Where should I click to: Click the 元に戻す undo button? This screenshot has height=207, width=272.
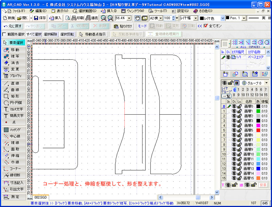13,26
